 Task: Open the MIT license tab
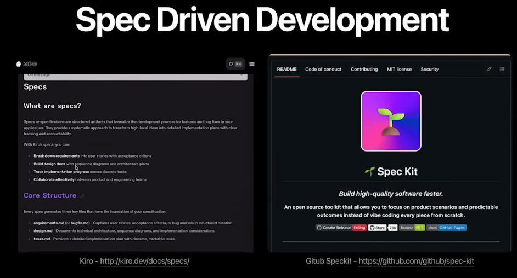point(400,69)
